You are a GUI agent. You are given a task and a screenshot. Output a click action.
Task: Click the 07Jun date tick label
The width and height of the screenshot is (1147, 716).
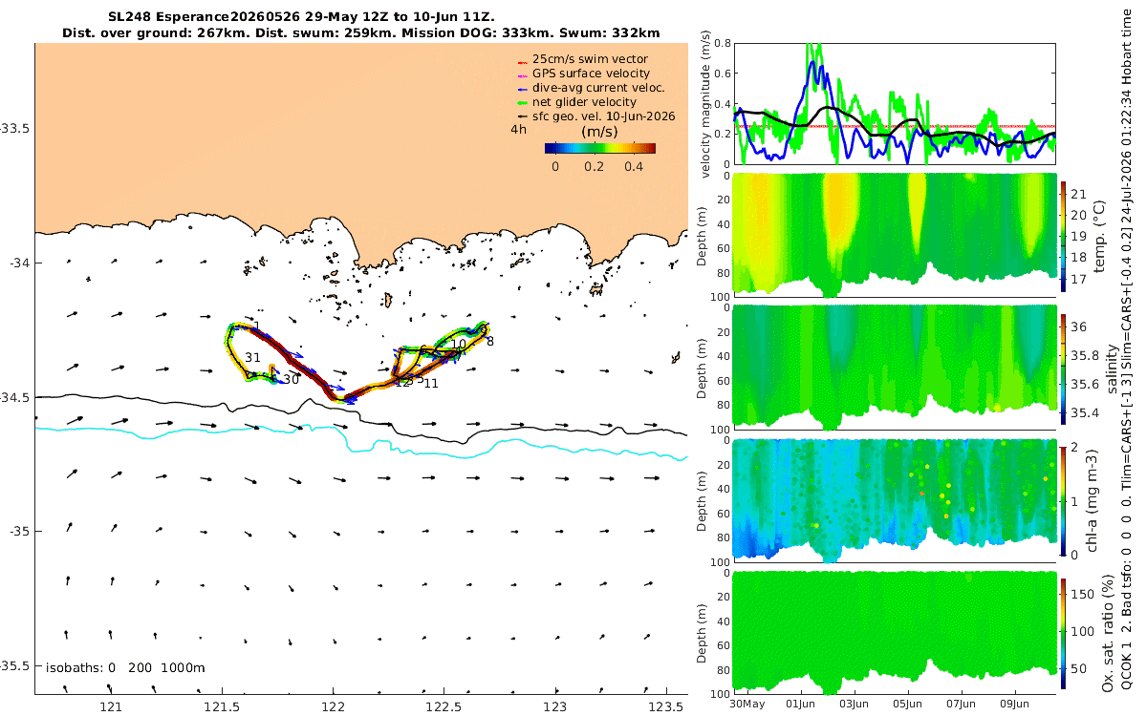pos(963,704)
